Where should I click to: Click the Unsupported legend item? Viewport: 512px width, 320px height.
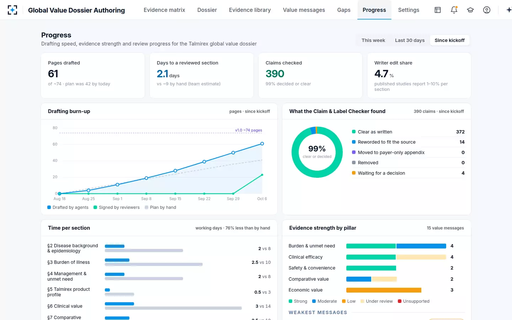pyautogui.click(x=414, y=301)
